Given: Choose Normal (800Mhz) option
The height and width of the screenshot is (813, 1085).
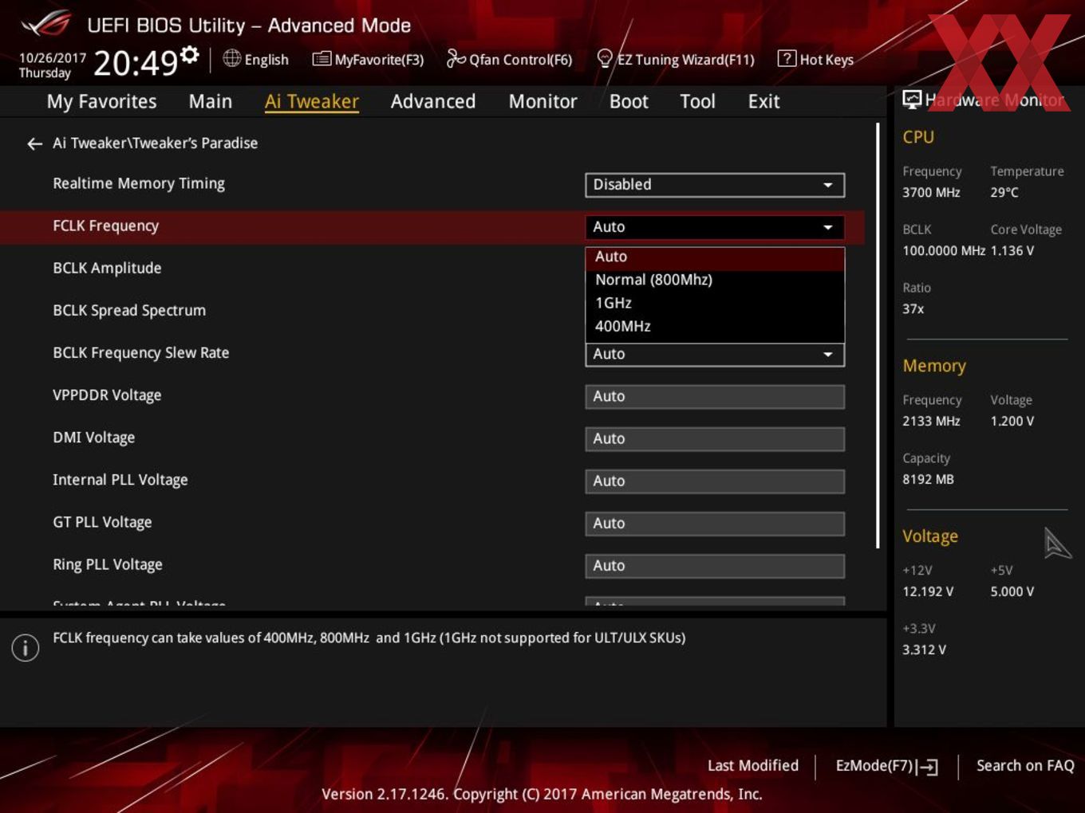Looking at the screenshot, I should coord(715,280).
